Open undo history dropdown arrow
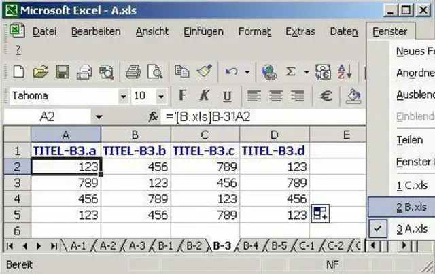This screenshot has width=435, height=274. [247, 72]
